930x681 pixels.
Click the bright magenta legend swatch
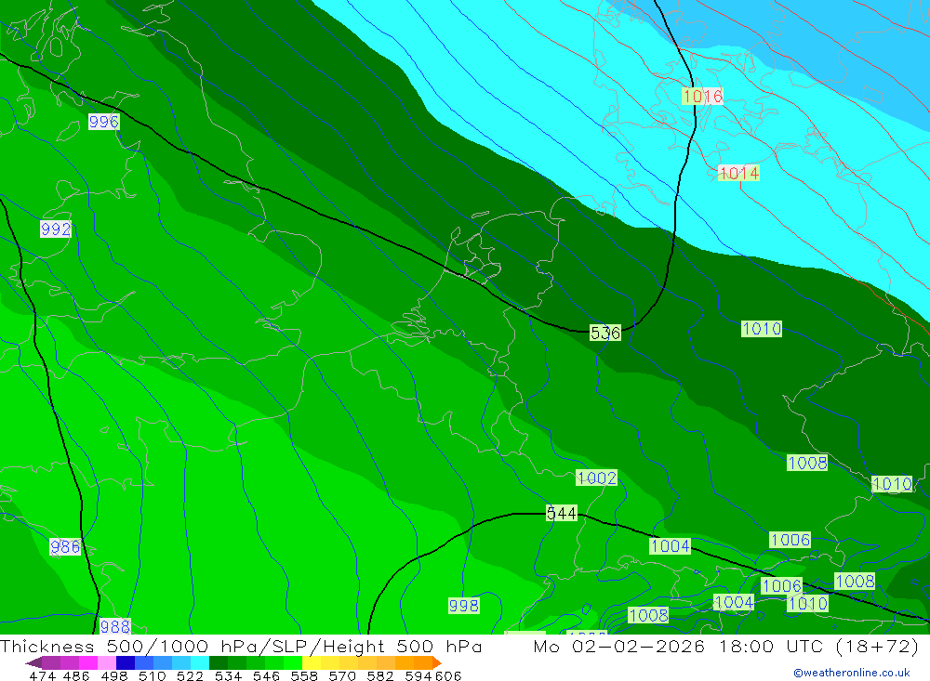point(86,662)
